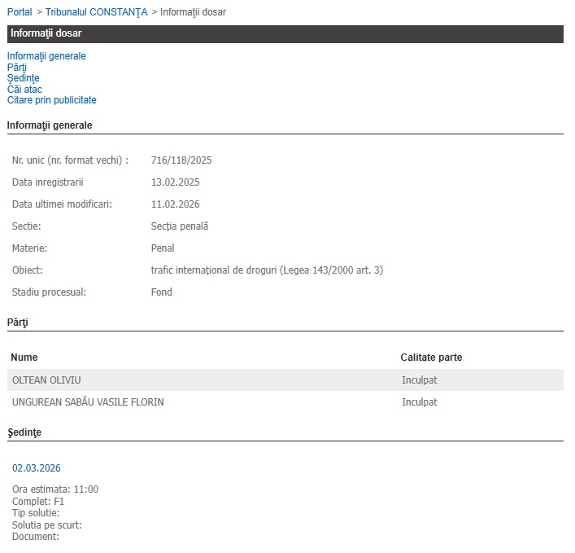Click the registration date 13.02.2025
This screenshot has width=575, height=553.
(x=175, y=182)
